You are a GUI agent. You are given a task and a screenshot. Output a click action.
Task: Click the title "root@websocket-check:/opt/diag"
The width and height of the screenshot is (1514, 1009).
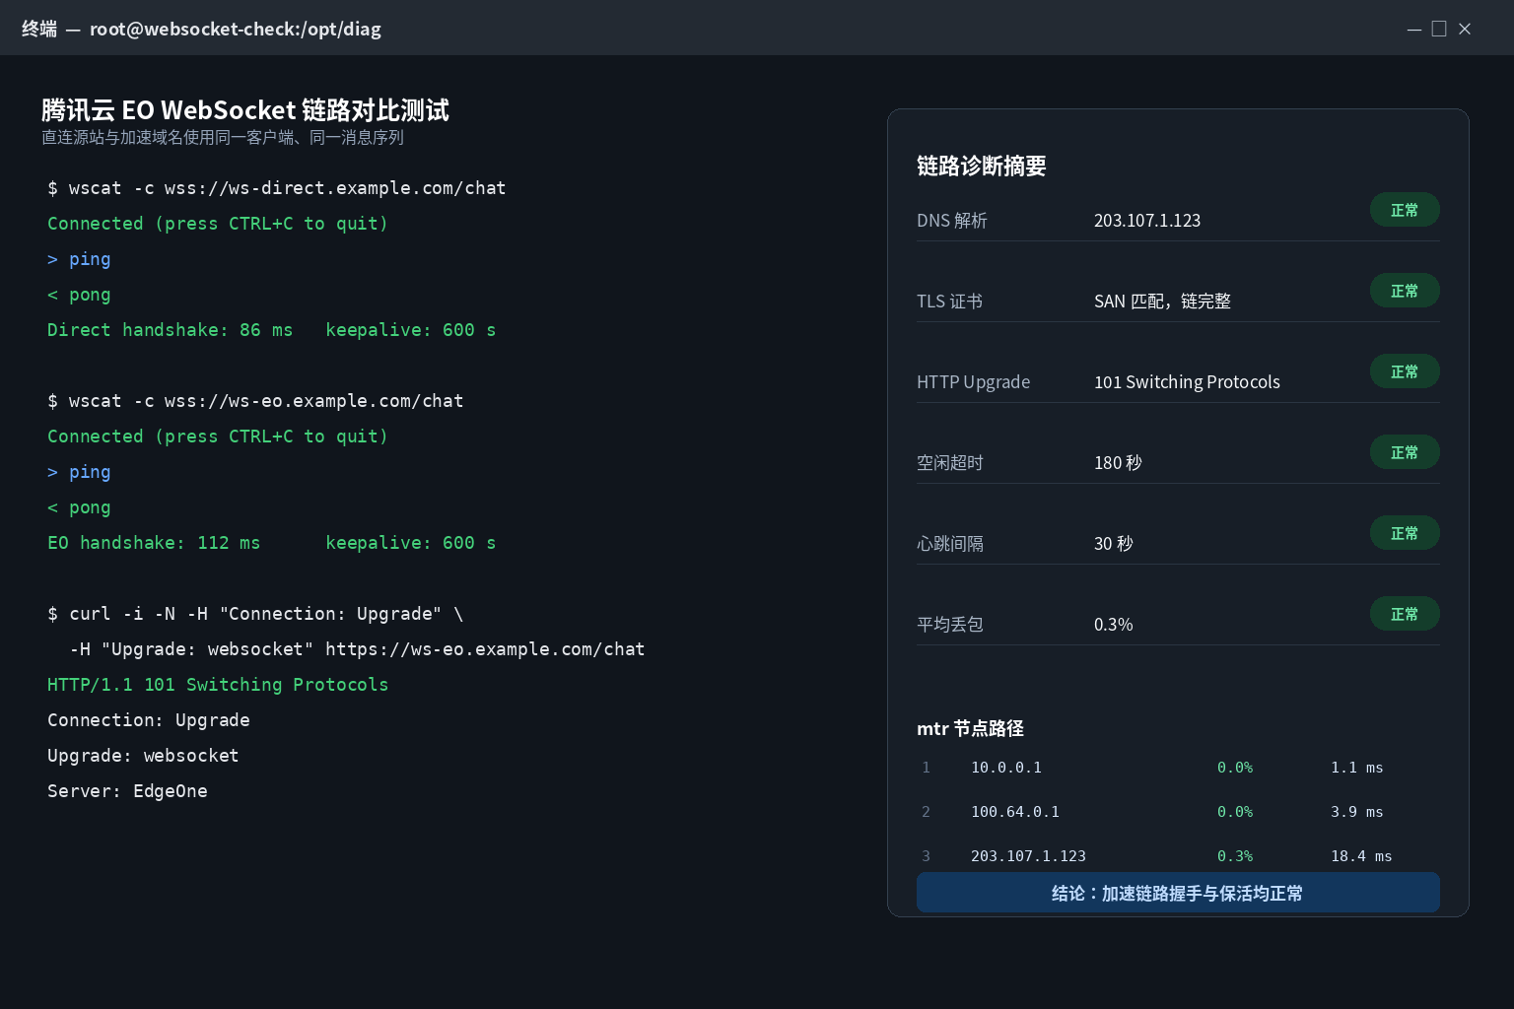236,29
